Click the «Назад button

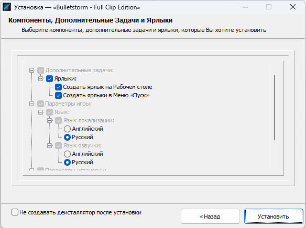210,216
